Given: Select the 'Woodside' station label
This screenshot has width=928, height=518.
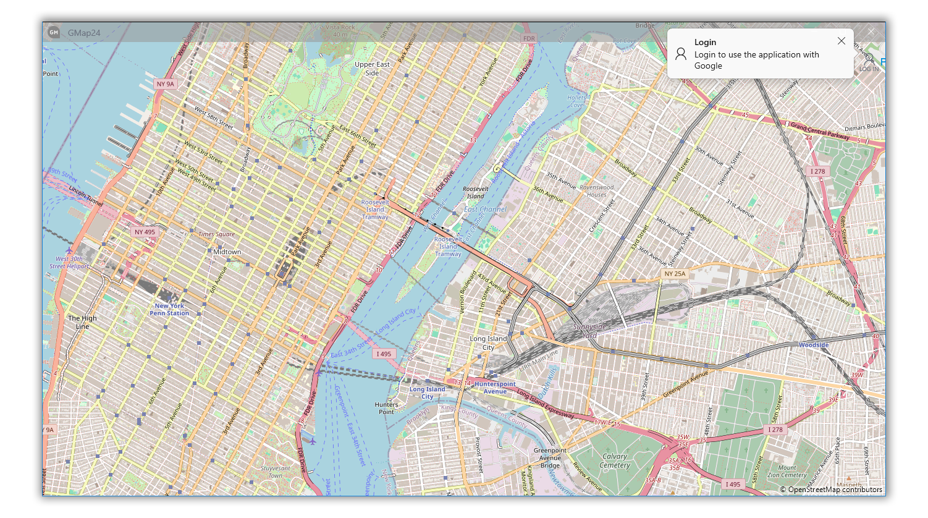Looking at the screenshot, I should (814, 345).
